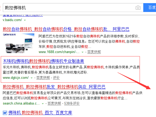Click the v.baidu.com green URL
The image size is (156, 117).
coord(12,20)
